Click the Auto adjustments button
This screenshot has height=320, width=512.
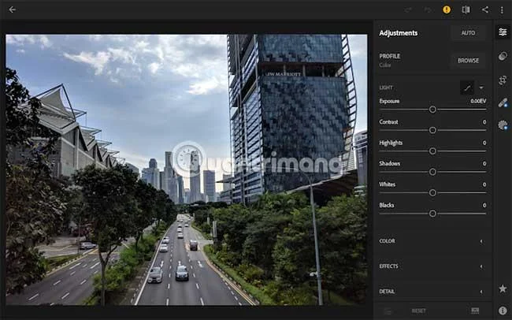[x=468, y=33]
